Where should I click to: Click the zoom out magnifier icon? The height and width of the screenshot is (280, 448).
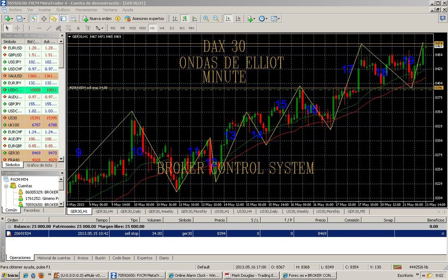tap(216, 19)
